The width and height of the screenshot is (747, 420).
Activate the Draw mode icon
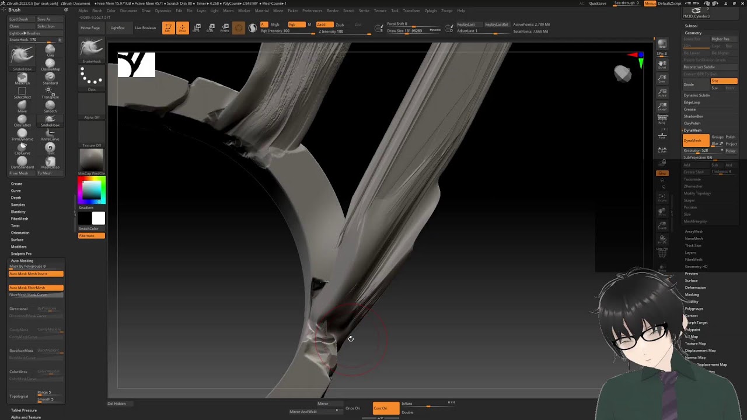pyautogui.click(x=182, y=27)
